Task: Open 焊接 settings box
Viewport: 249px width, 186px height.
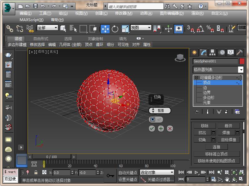Action: click(x=237, y=133)
